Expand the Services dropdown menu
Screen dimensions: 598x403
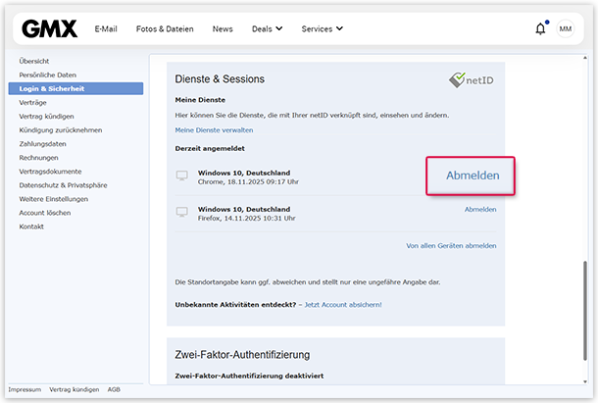[x=322, y=29]
